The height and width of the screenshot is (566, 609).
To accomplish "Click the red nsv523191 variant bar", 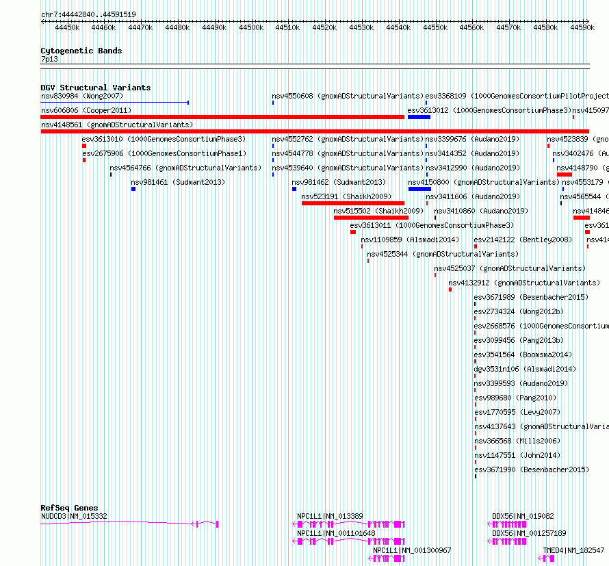I will click(353, 203).
